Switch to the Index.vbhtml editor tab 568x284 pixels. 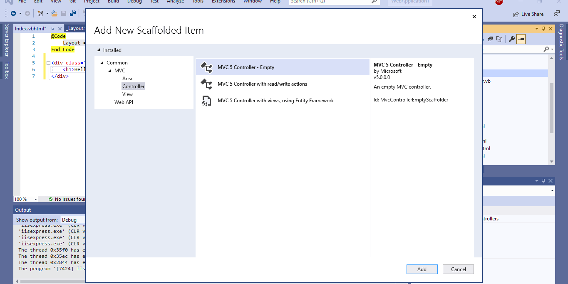click(30, 29)
